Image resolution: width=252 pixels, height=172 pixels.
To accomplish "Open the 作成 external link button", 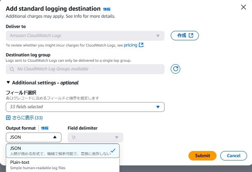I will [185, 35].
